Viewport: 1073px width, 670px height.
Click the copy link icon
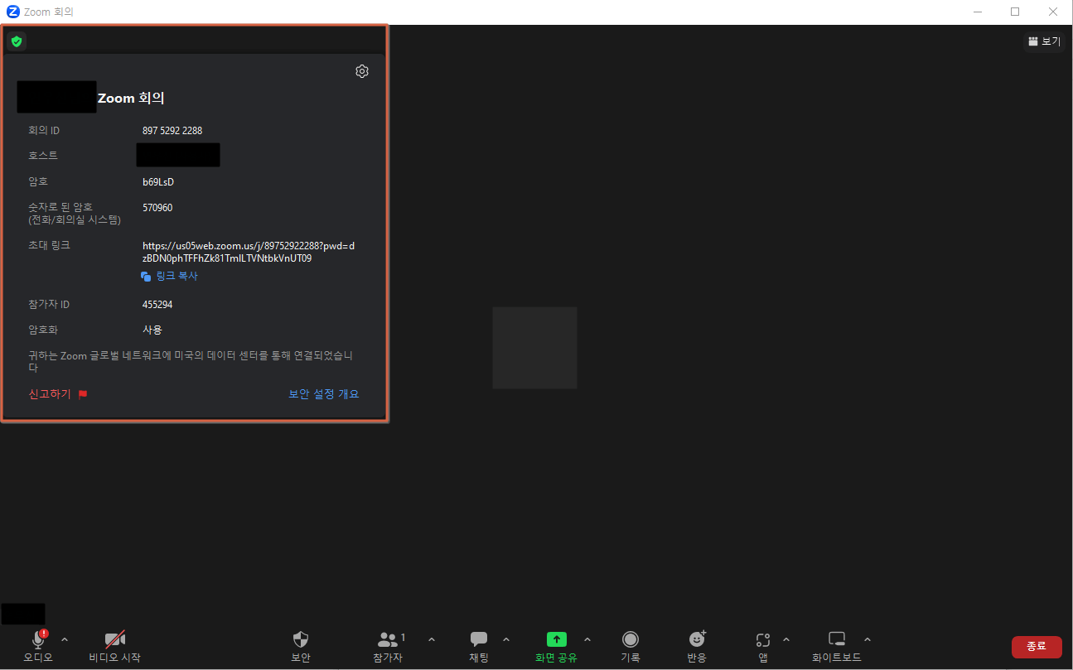[x=147, y=277]
